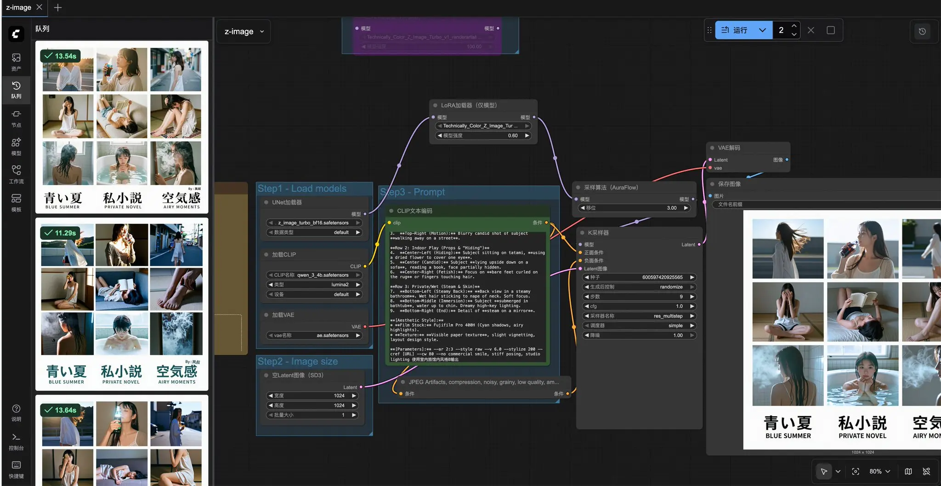Viewport: 941px width, 486px height.
Task: Open the 模型 model library panel
Action: pyautogui.click(x=16, y=146)
